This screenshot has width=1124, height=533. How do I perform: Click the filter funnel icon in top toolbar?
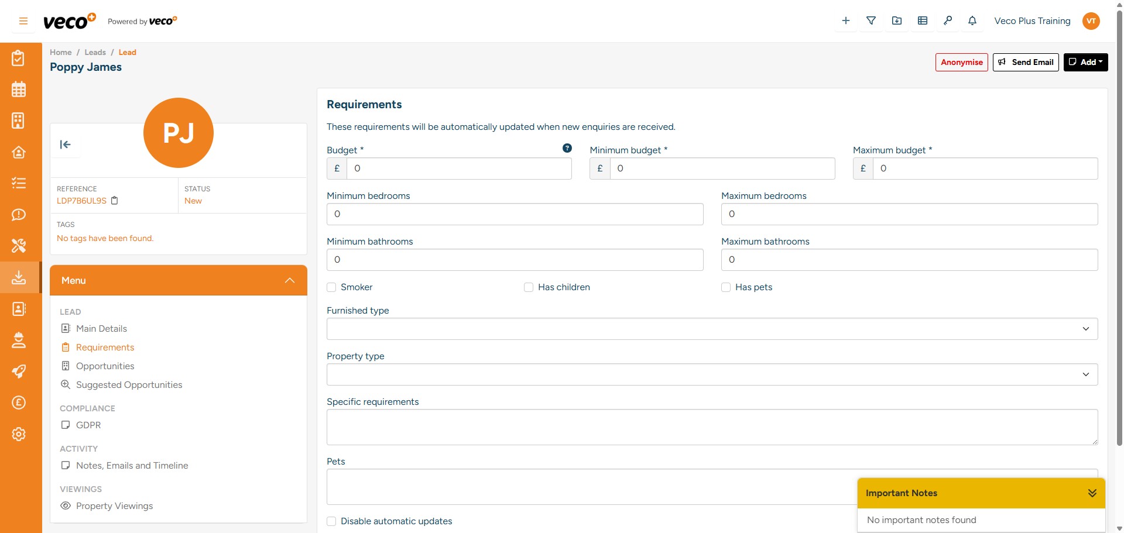[x=871, y=20]
